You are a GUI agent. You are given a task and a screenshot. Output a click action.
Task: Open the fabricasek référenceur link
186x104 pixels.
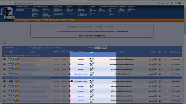[176, 81]
